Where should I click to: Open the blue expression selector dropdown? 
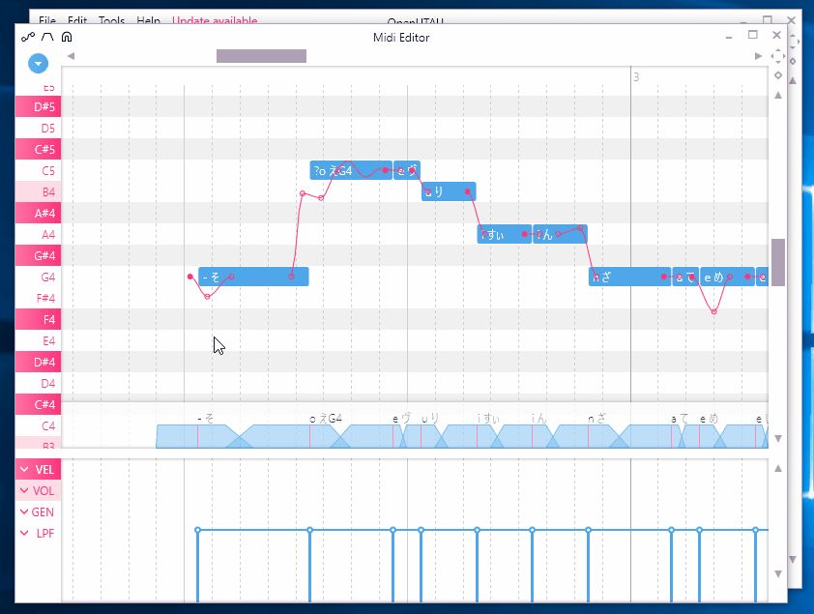[x=37, y=63]
